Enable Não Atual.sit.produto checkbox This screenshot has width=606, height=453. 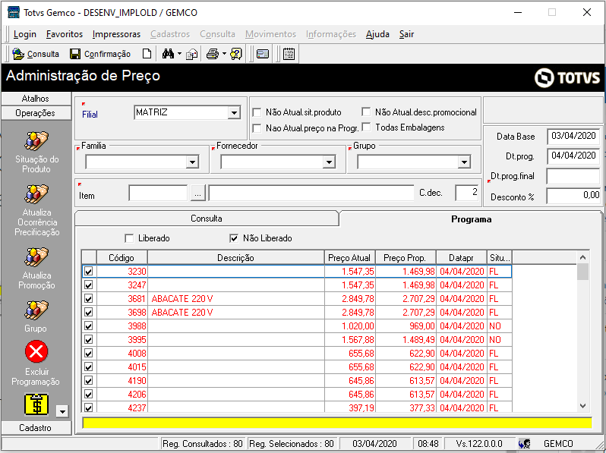[257, 112]
